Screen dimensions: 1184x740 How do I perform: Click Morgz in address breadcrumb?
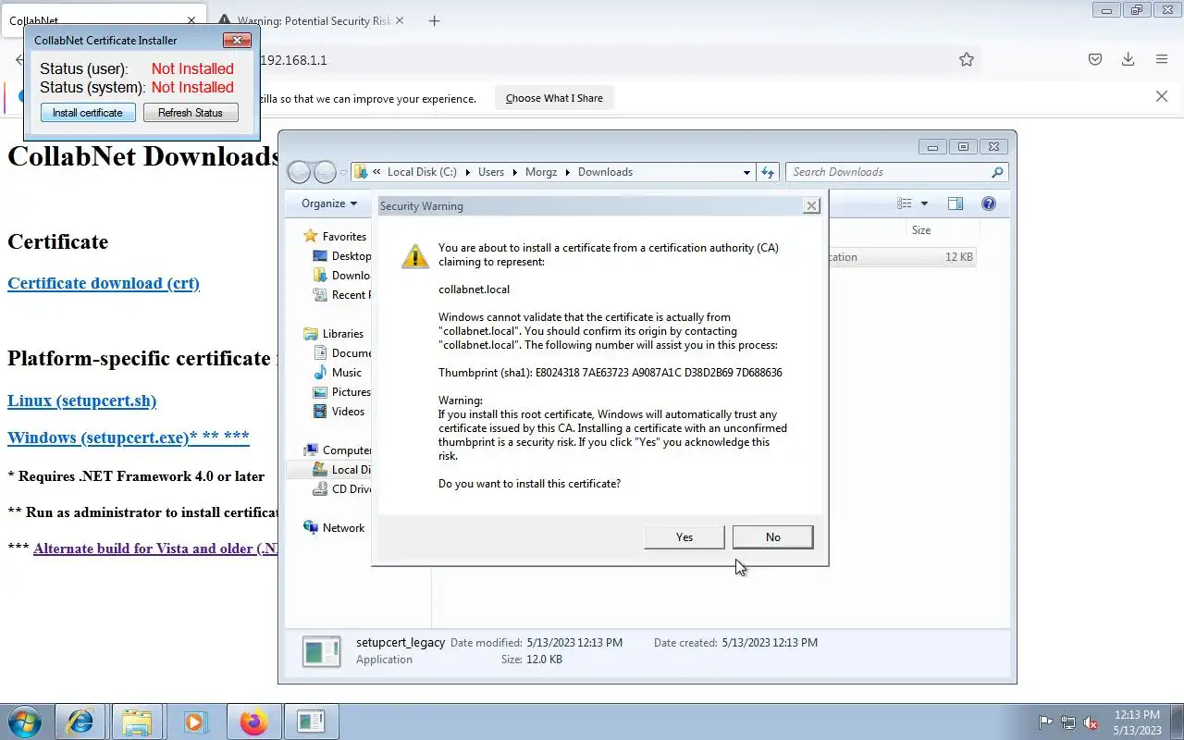(541, 172)
